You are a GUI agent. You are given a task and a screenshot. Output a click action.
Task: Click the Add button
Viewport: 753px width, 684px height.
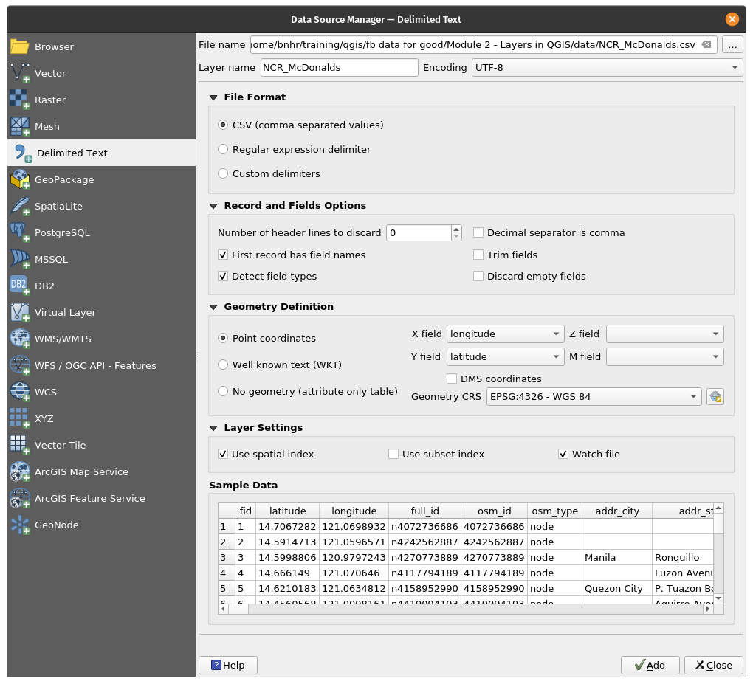tap(650, 665)
